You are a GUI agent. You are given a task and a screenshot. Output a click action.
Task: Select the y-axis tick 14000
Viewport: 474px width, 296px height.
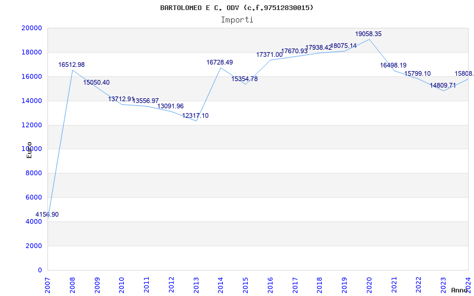click(32, 101)
